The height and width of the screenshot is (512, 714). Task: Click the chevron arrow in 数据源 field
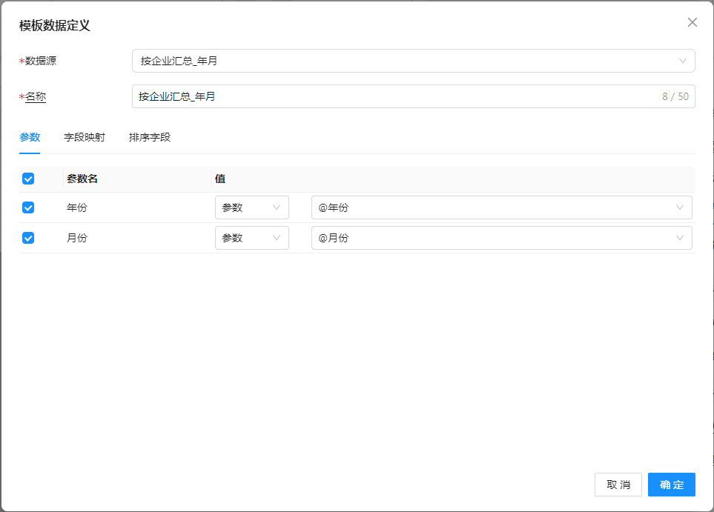coord(682,61)
